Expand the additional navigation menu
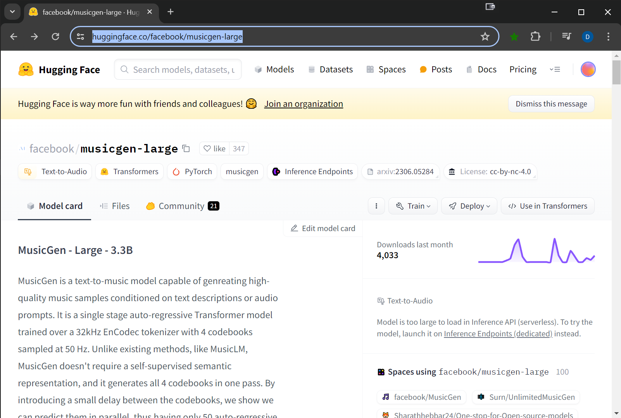 555,70
